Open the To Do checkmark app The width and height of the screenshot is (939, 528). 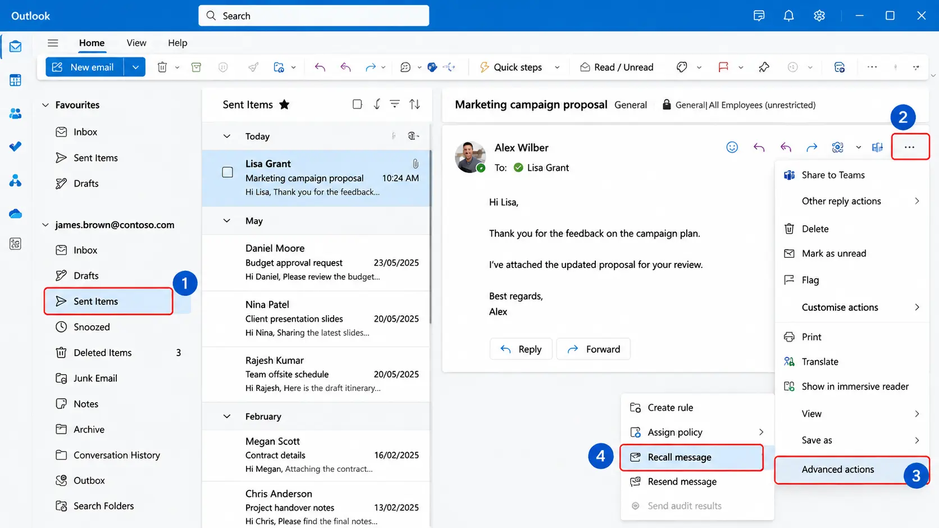pyautogui.click(x=15, y=147)
